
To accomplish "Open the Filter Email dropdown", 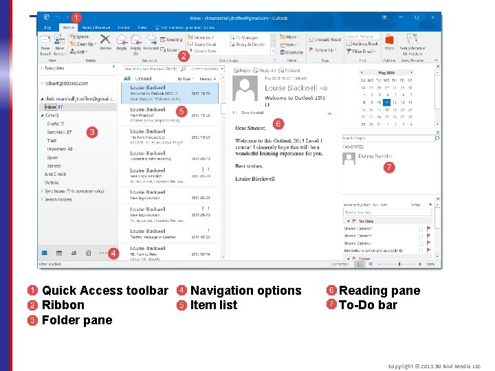I will tap(361, 51).
